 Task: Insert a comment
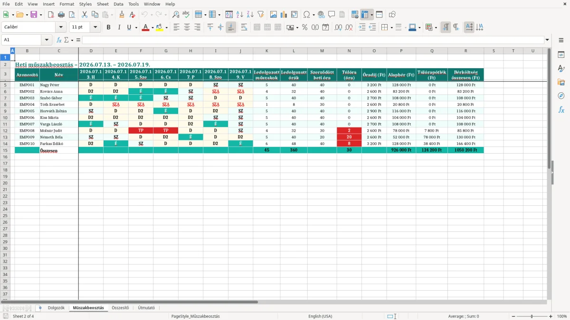click(x=332, y=15)
